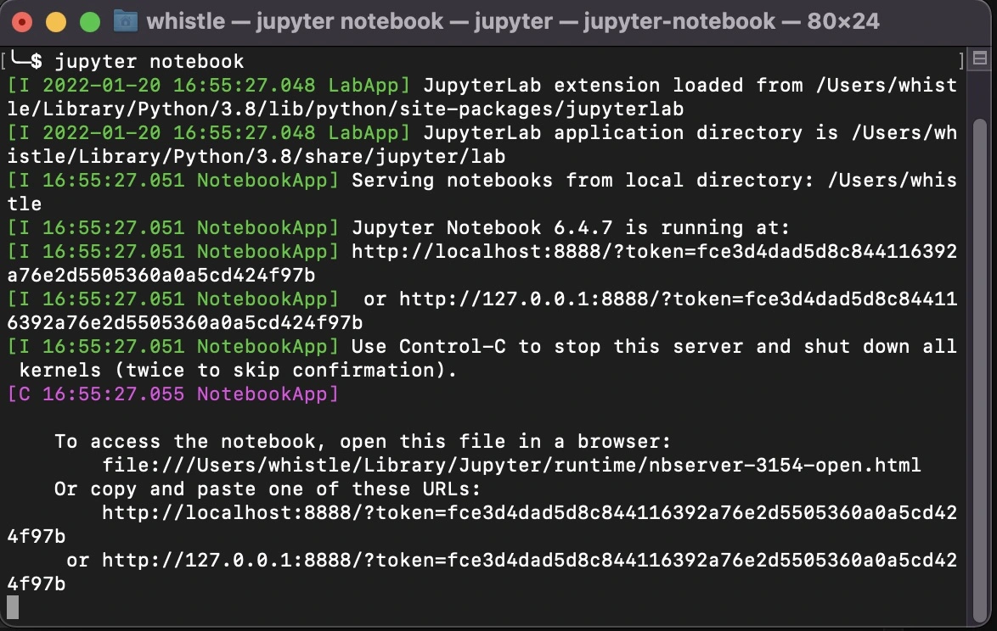
Task: Click 'Use Control-C to stop this server' text
Action: [548, 347]
